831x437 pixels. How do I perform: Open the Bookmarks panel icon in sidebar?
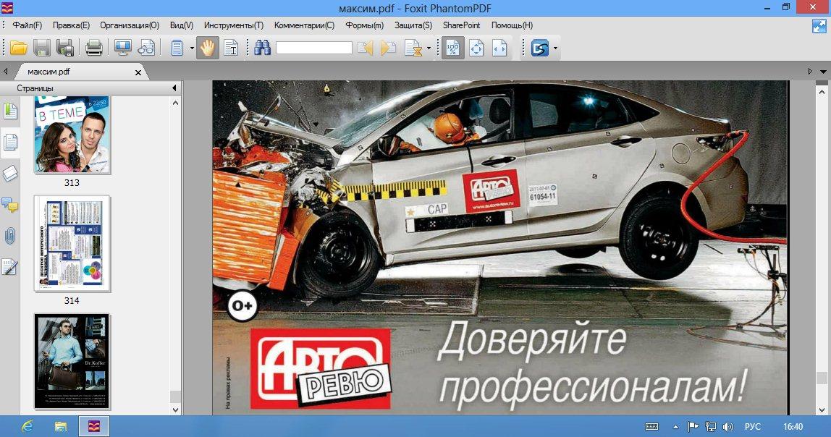click(x=9, y=111)
